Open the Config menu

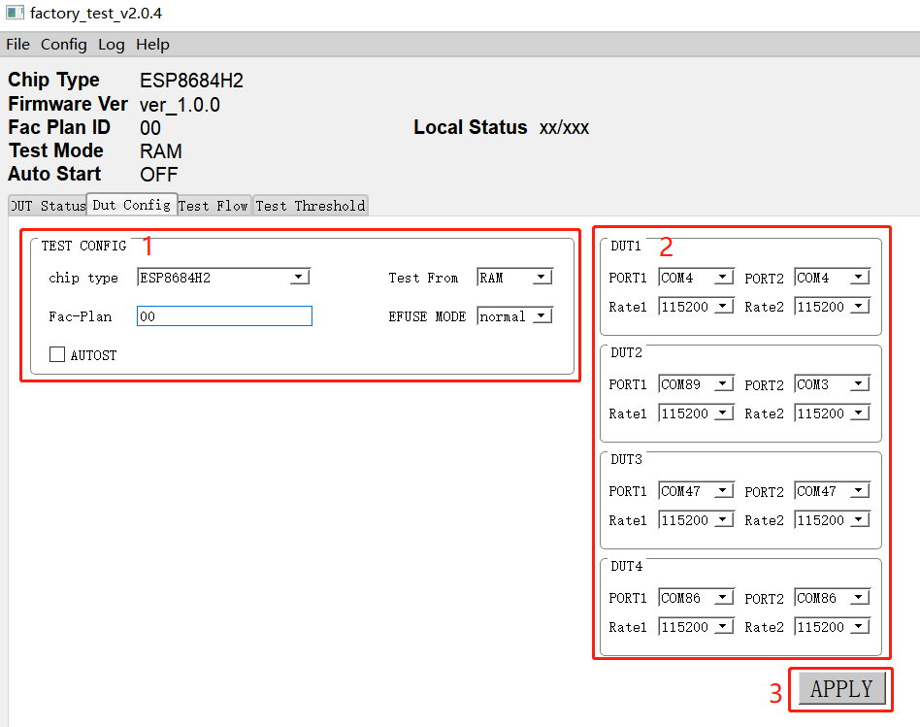[x=64, y=44]
